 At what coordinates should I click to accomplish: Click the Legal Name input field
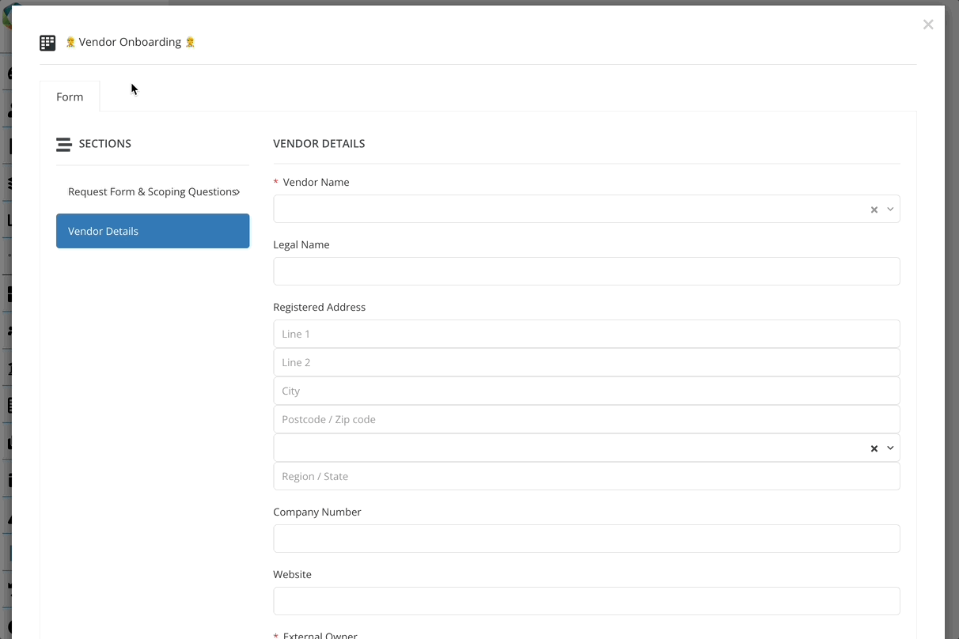(x=586, y=270)
